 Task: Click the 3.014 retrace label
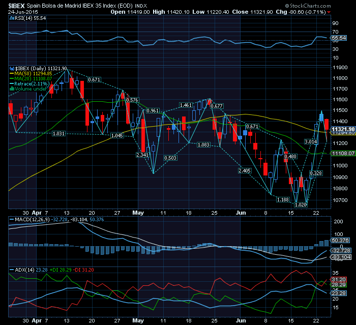point(311,142)
